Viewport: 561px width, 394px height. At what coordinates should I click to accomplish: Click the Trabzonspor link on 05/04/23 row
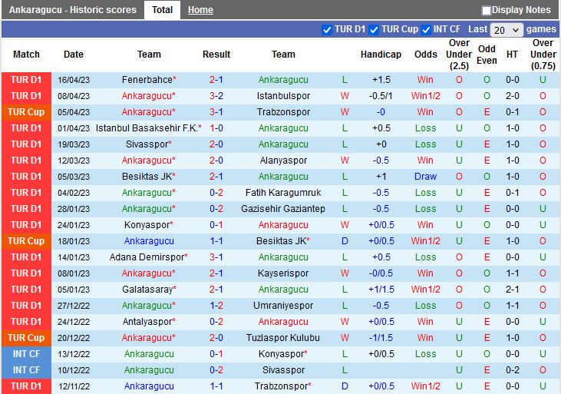pos(283,112)
